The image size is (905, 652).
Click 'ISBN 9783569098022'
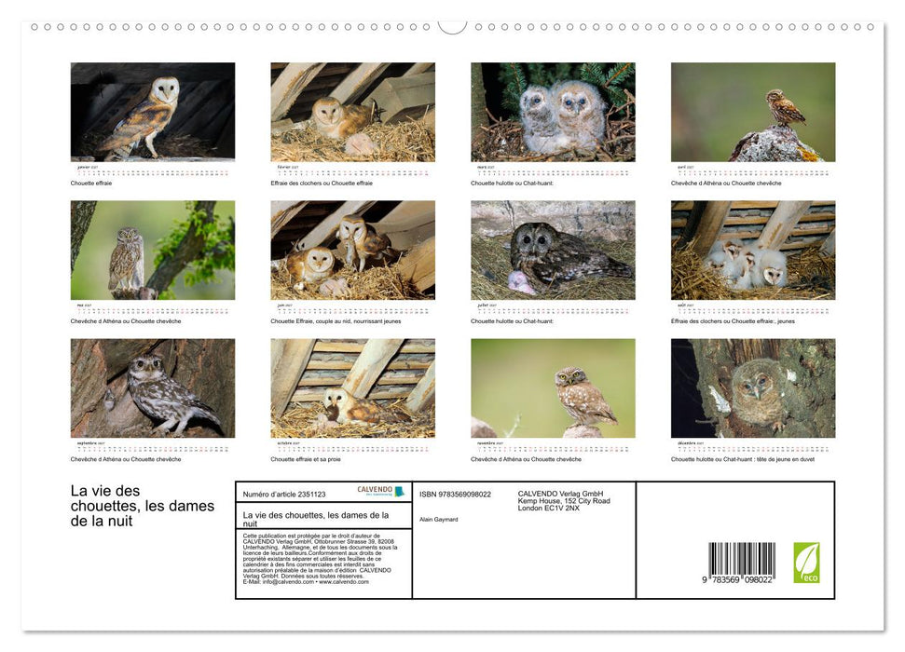coord(456,495)
